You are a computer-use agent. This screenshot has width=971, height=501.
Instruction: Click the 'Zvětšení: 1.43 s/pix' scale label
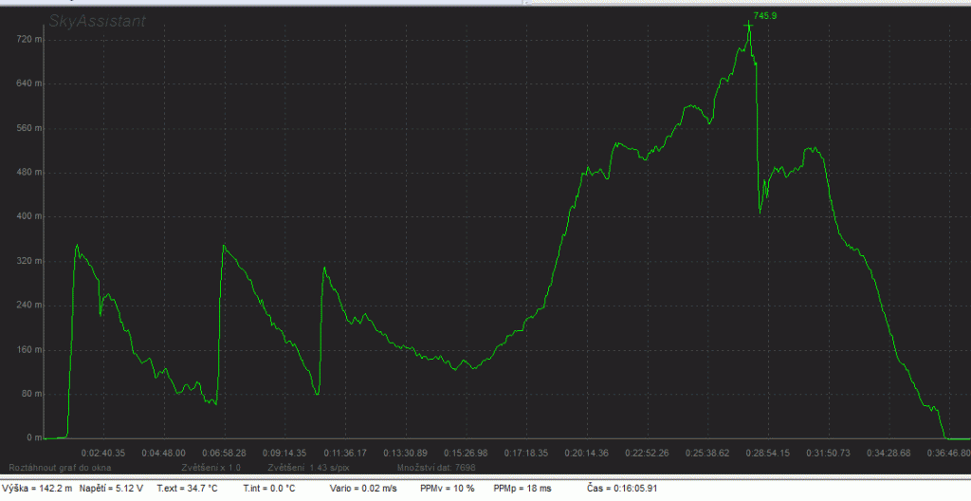[x=306, y=468]
